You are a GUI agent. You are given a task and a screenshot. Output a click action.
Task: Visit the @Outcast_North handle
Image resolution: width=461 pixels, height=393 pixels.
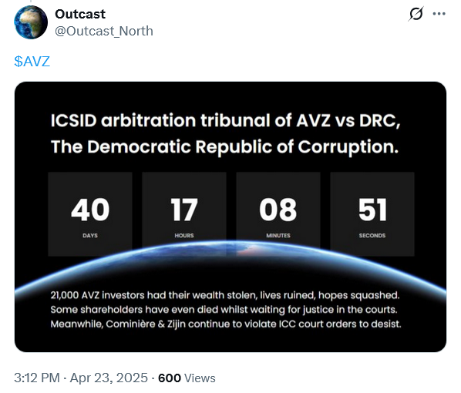(104, 31)
